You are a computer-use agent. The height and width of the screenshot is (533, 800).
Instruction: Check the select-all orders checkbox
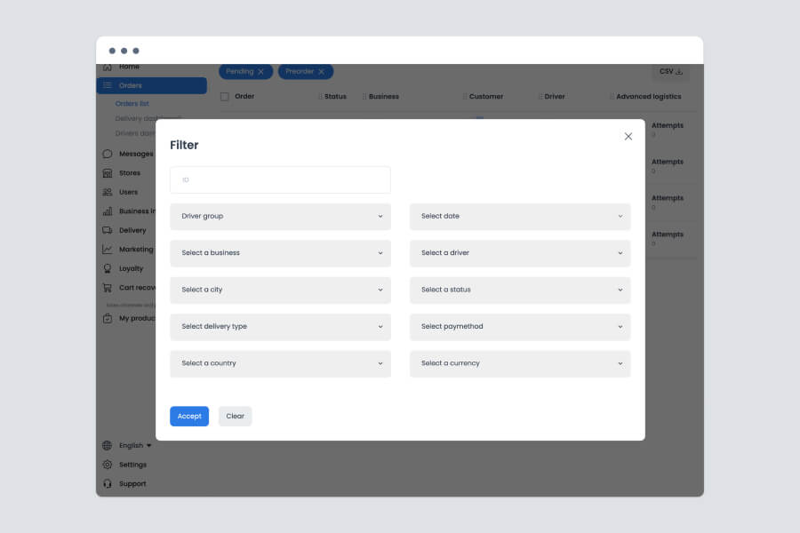pos(225,96)
